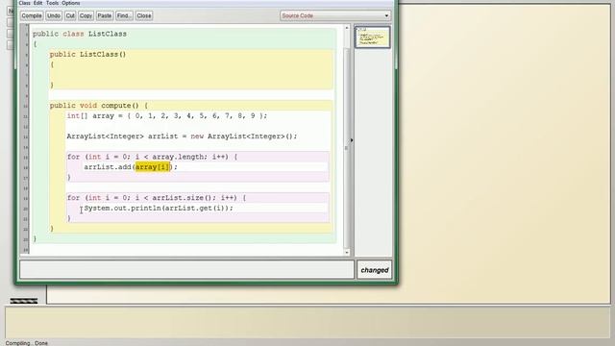Open the Class menu
615x346 pixels.
click(x=24, y=3)
